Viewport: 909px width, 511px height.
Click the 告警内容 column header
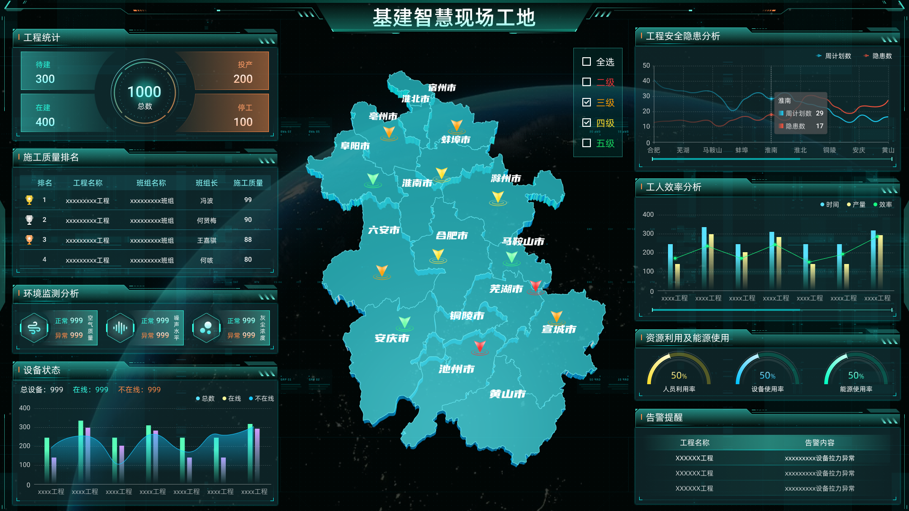[820, 442]
